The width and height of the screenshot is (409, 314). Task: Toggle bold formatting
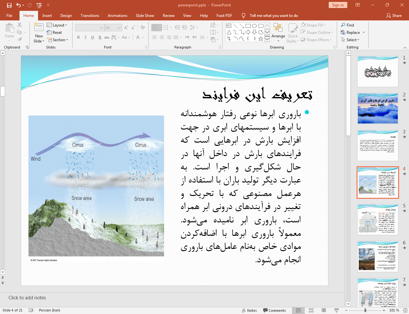[x=78, y=37]
